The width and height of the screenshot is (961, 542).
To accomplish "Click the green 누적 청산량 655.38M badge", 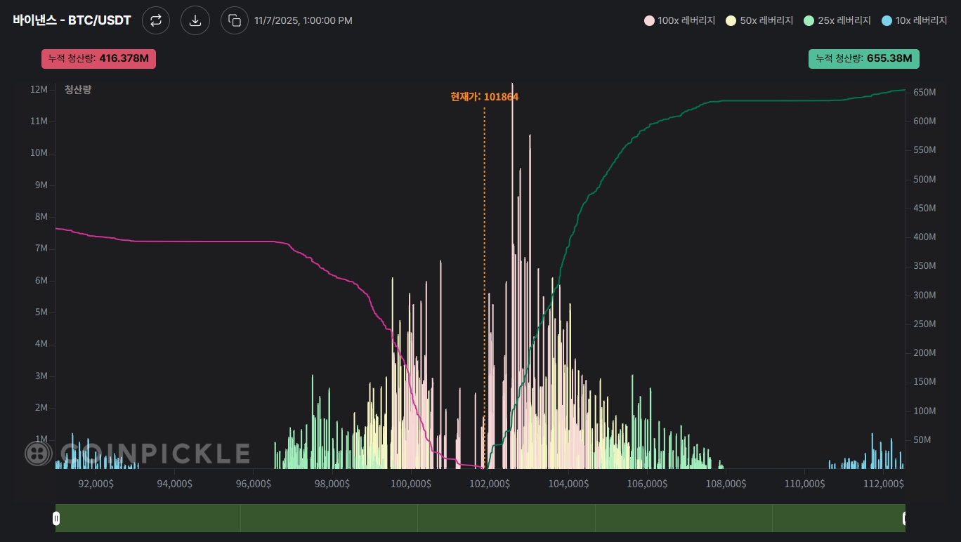I will 863,59.
